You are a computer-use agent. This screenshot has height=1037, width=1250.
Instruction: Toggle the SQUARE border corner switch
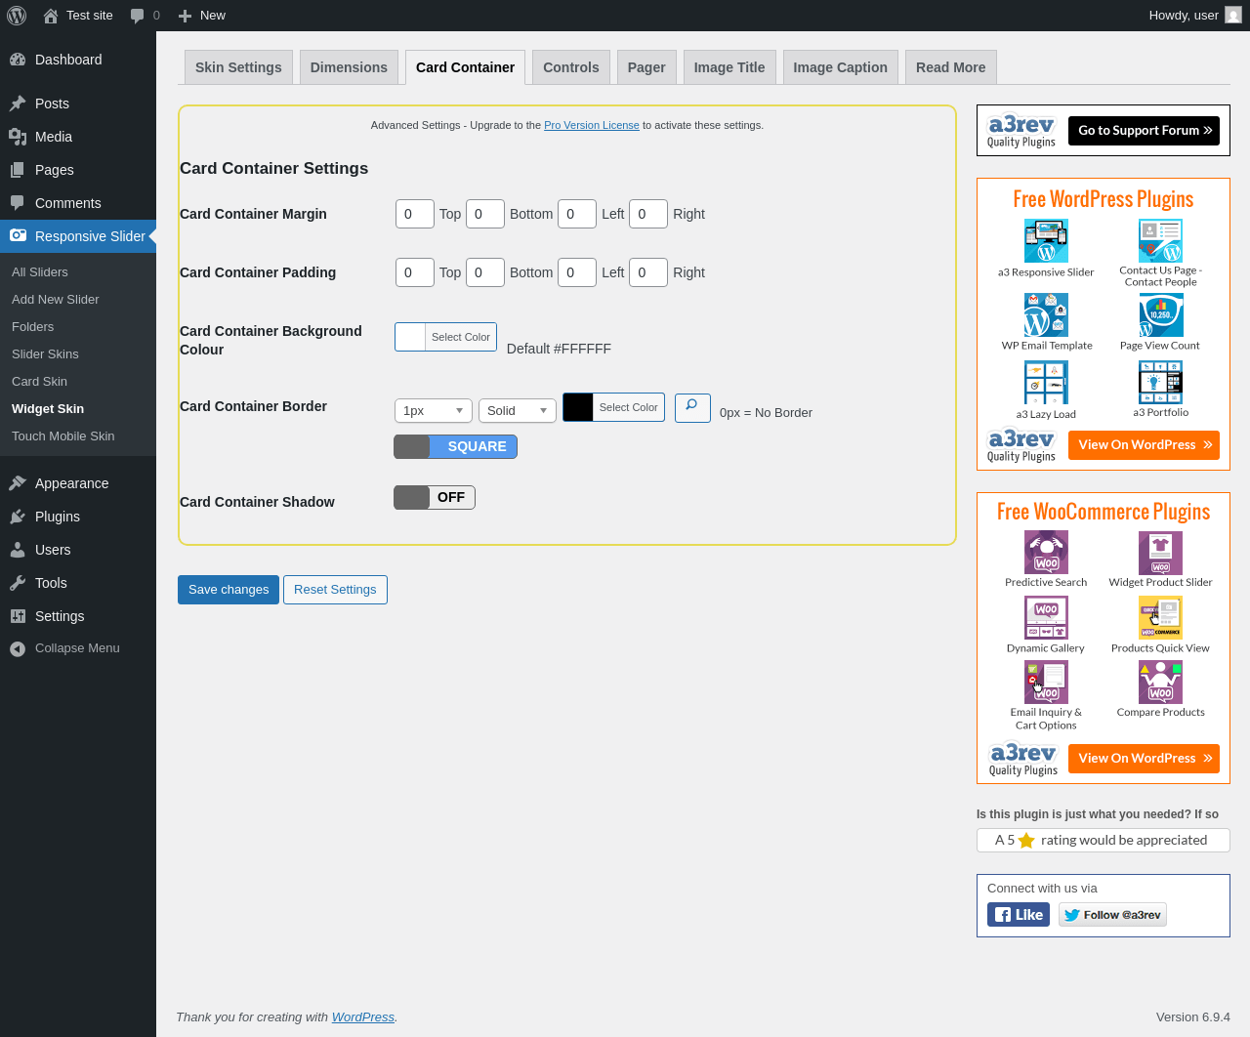pos(455,446)
